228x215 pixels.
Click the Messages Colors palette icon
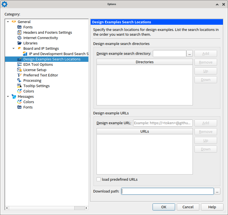[19, 102]
